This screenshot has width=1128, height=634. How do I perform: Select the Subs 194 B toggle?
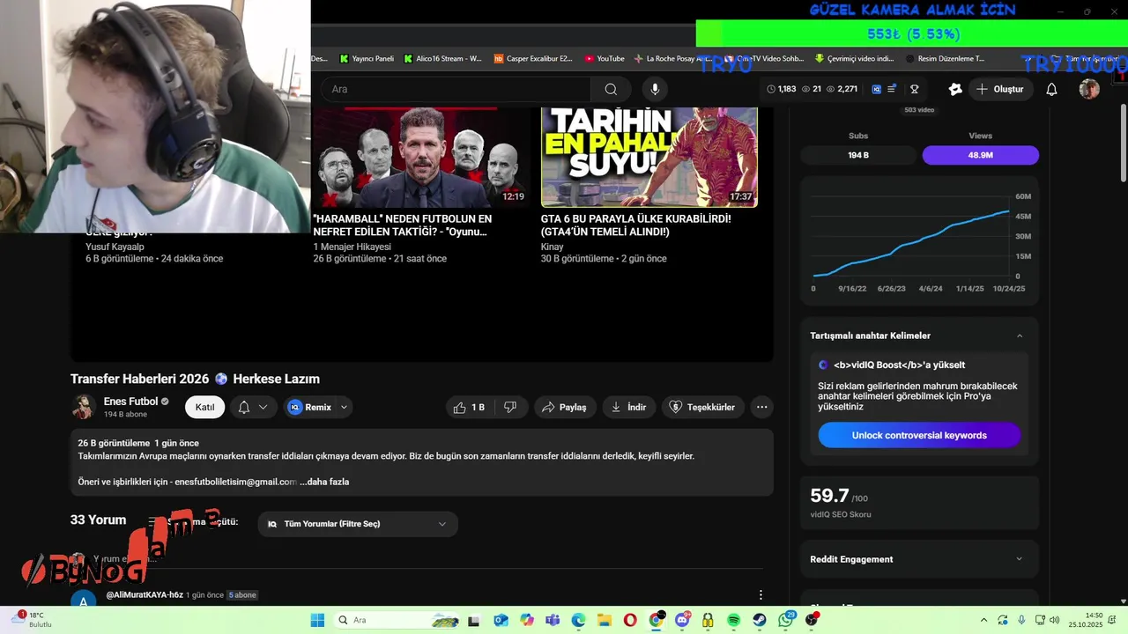point(858,155)
